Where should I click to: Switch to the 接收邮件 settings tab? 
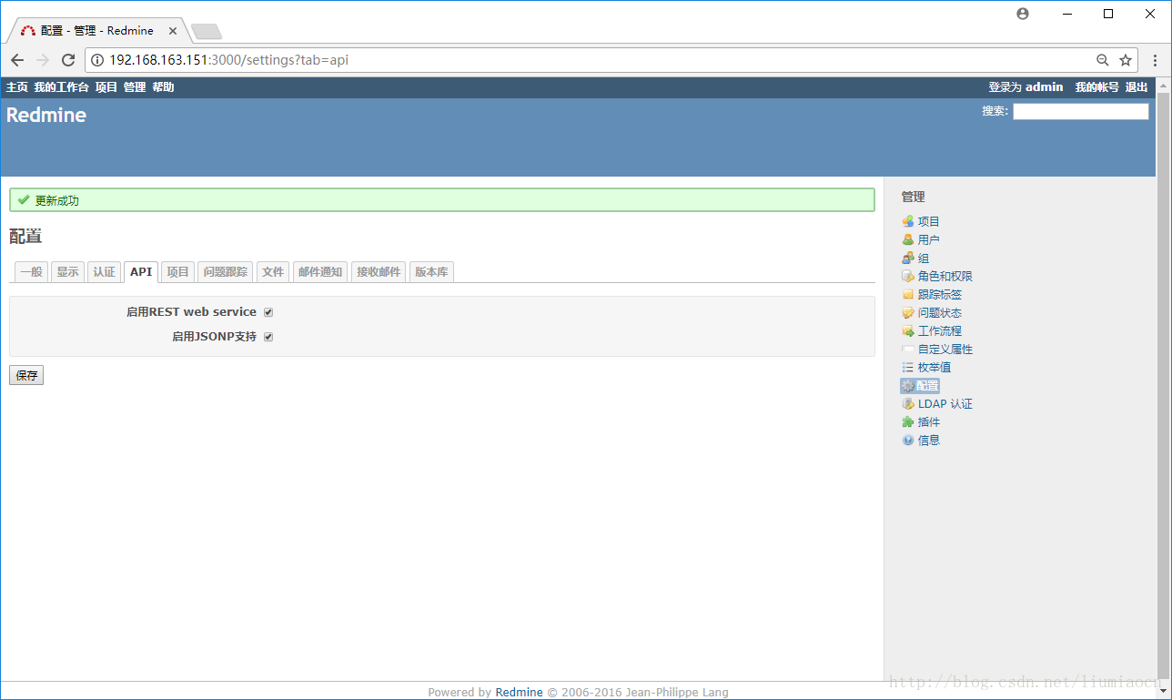[x=379, y=272]
